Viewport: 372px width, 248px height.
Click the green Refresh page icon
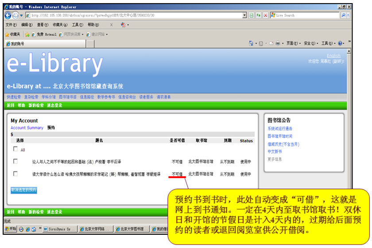coord(258,15)
